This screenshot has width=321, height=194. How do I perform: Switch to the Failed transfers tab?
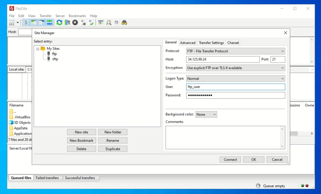(x=47, y=178)
